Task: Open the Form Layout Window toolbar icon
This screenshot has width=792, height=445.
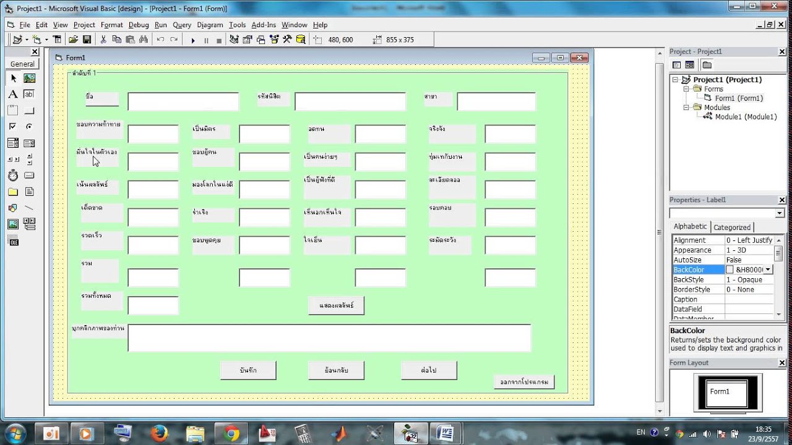Action: [260, 40]
